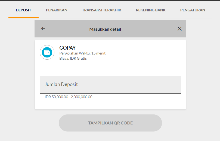Open the Transaksi Terakhir tab
This screenshot has width=220, height=141.
pos(101,10)
